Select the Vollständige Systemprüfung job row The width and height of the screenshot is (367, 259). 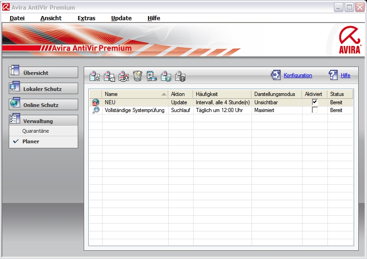click(134, 110)
